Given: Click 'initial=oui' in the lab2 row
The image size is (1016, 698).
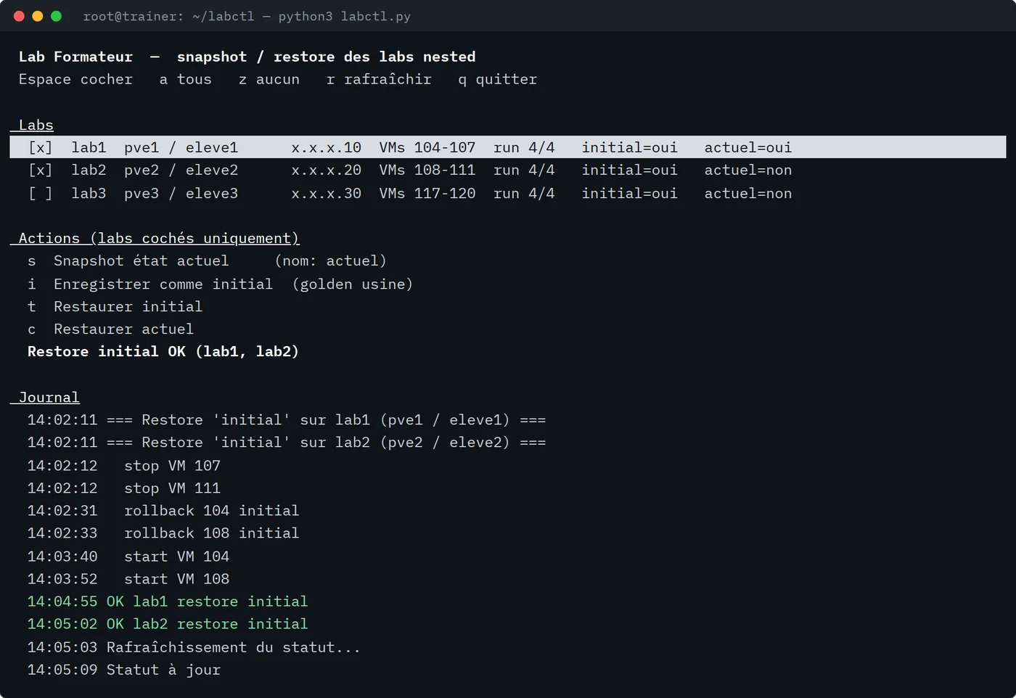Looking at the screenshot, I should tap(629, 170).
